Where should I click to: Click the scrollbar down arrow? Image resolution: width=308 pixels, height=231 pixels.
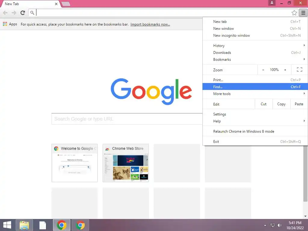pos(305,216)
